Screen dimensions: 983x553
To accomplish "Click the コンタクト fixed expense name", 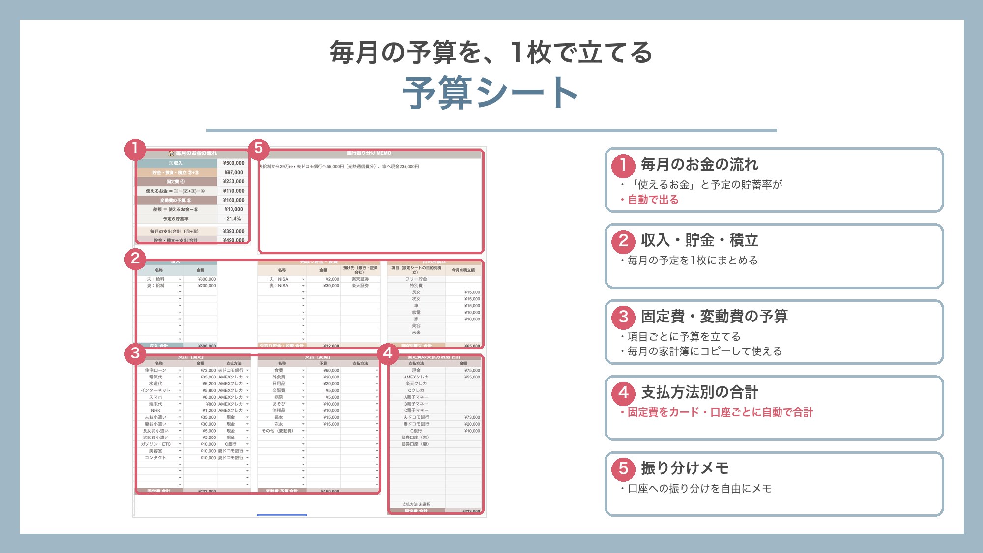I will pyautogui.click(x=156, y=458).
